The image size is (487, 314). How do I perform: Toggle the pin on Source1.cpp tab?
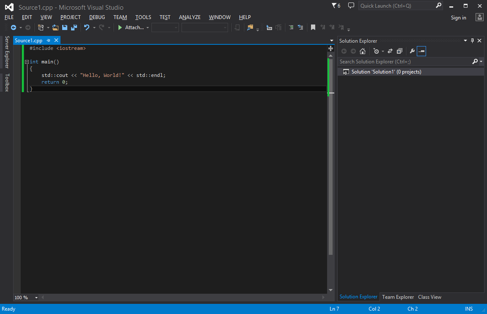coord(49,40)
